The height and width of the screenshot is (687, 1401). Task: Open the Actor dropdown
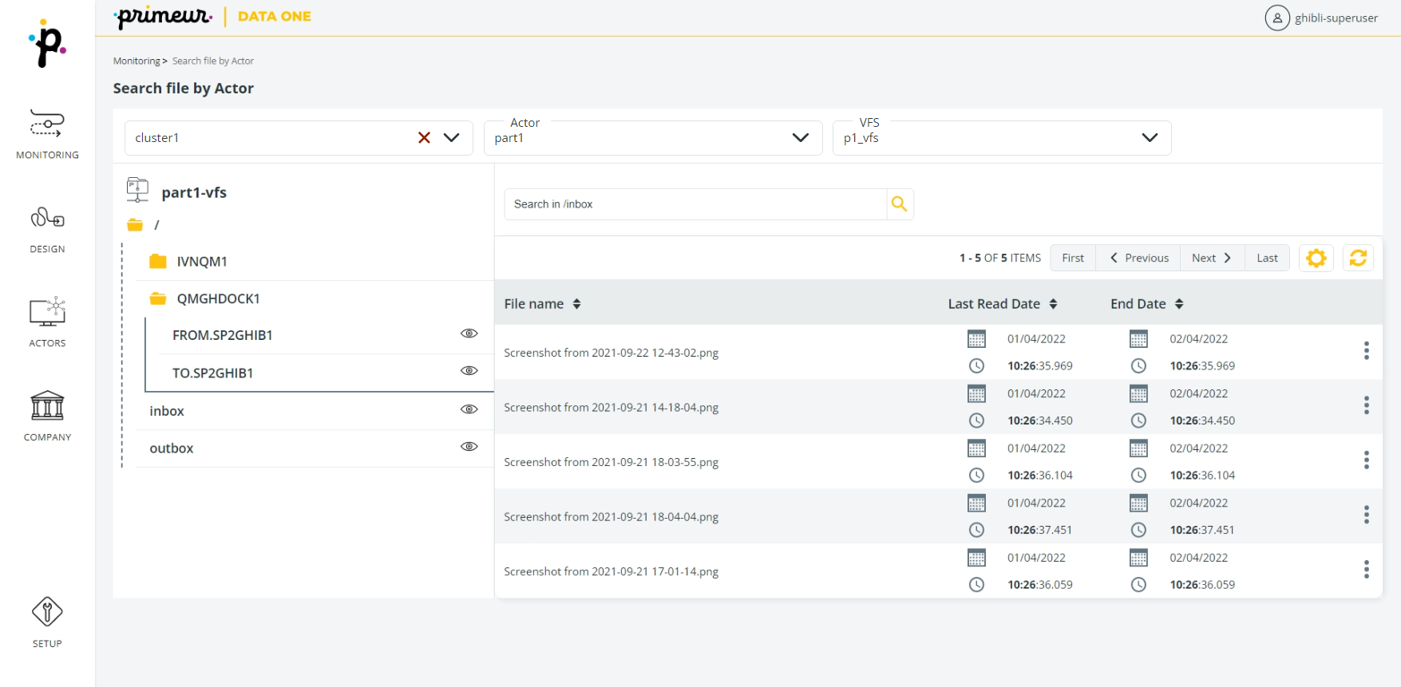pos(653,138)
